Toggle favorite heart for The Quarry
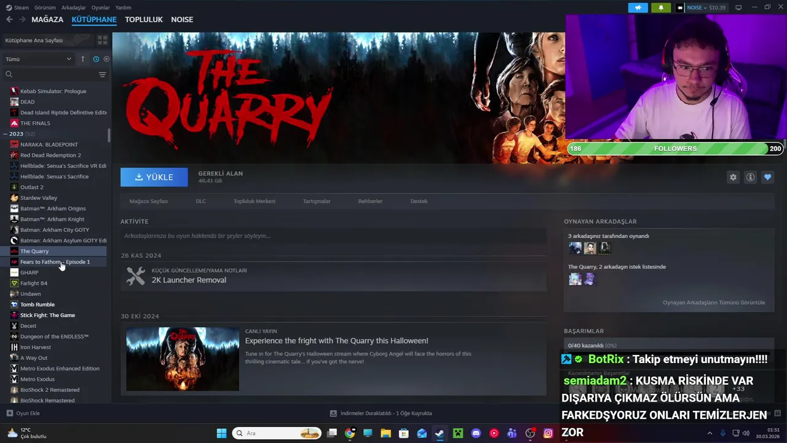The image size is (787, 443). click(x=767, y=177)
